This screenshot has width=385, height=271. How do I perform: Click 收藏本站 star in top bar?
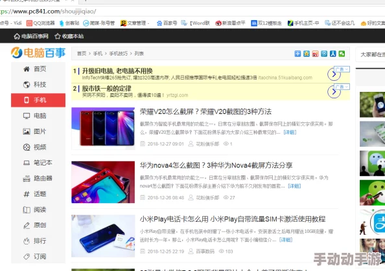(69, 36)
